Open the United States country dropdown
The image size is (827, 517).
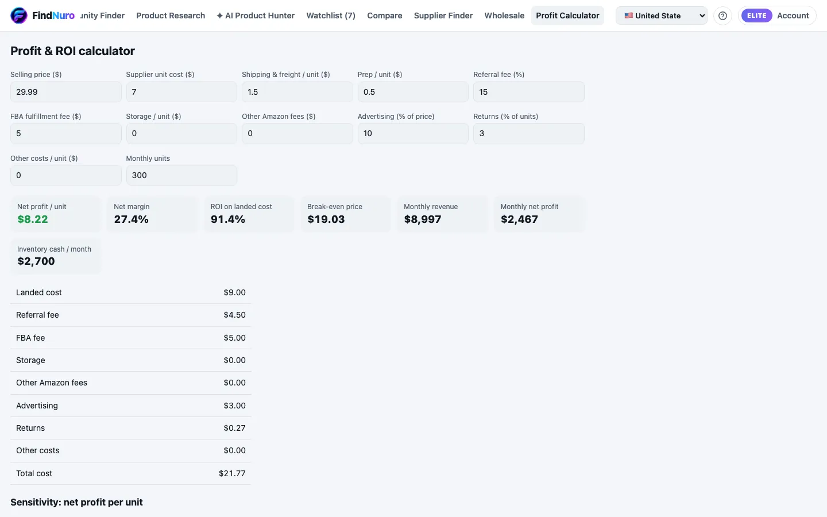coord(662,16)
